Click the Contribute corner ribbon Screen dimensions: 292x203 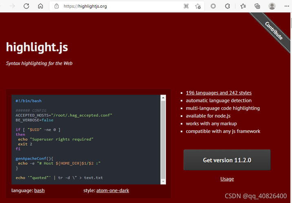(273, 30)
